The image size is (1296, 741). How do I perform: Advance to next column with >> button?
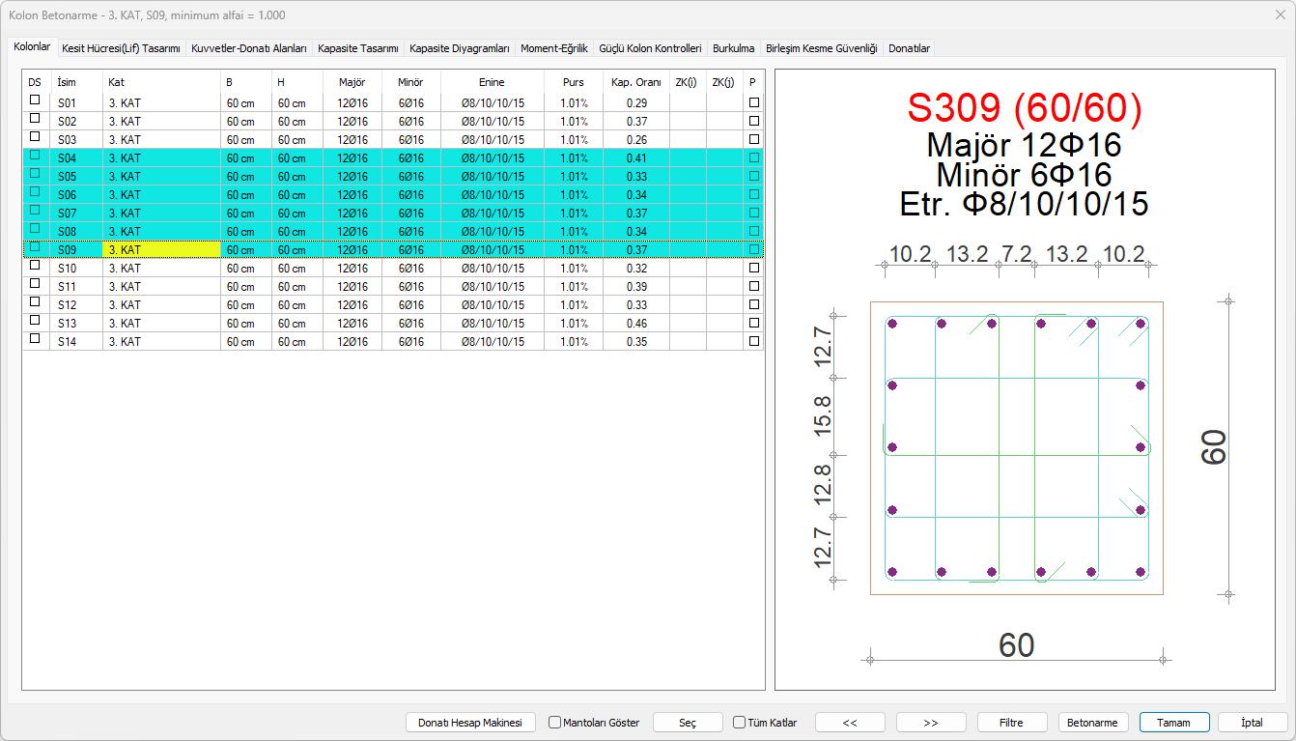pyautogui.click(x=931, y=723)
